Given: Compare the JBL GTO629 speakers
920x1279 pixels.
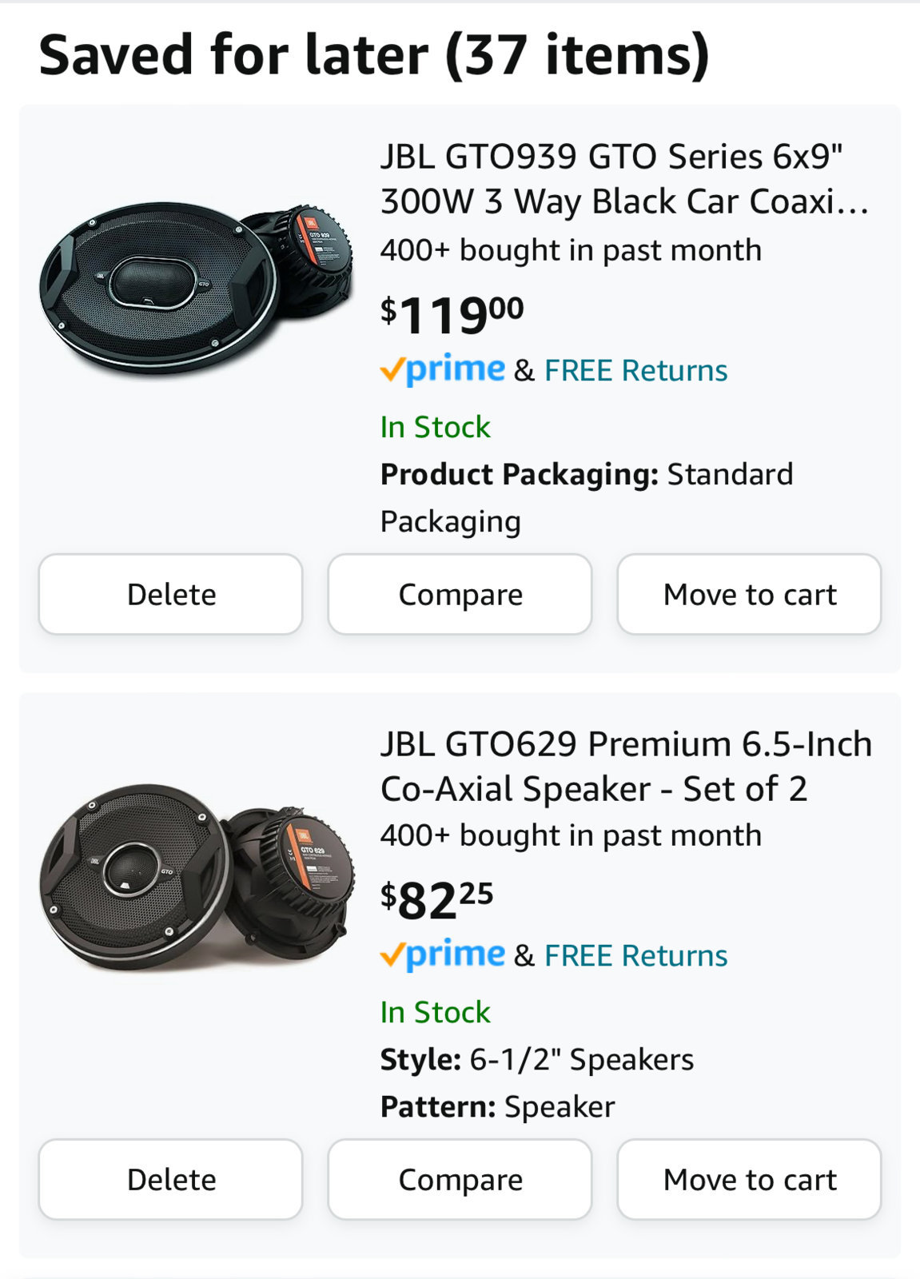Looking at the screenshot, I should (460, 1179).
